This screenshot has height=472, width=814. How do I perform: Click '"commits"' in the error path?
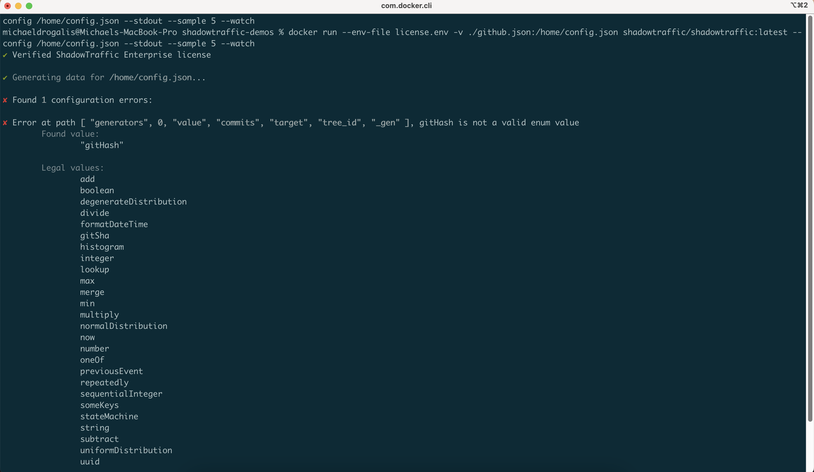(237, 123)
